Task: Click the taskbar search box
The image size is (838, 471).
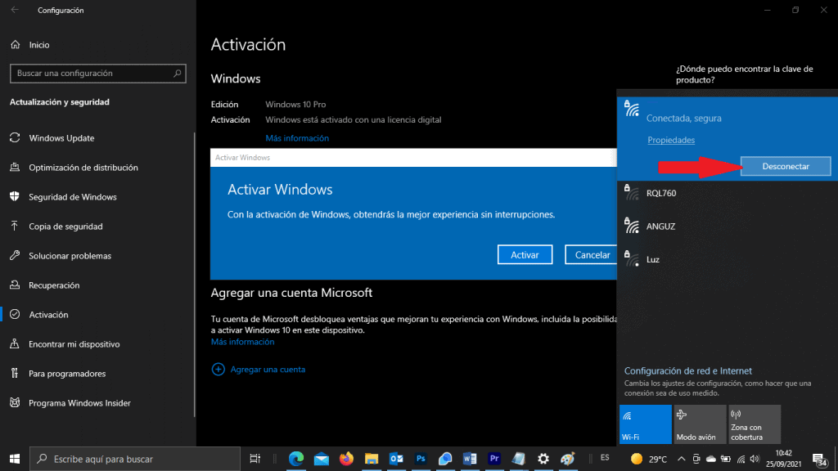Action: [x=135, y=459]
